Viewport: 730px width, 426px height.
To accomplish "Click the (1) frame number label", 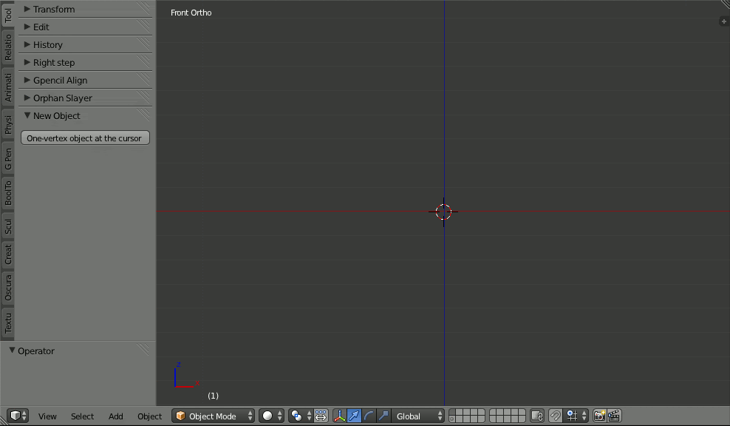I will [213, 395].
